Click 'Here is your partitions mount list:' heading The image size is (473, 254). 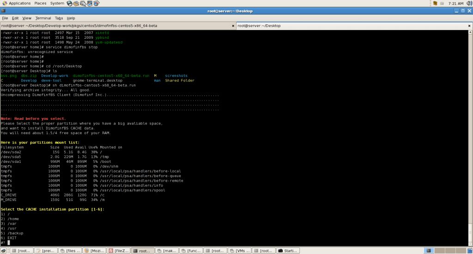pos(40,142)
